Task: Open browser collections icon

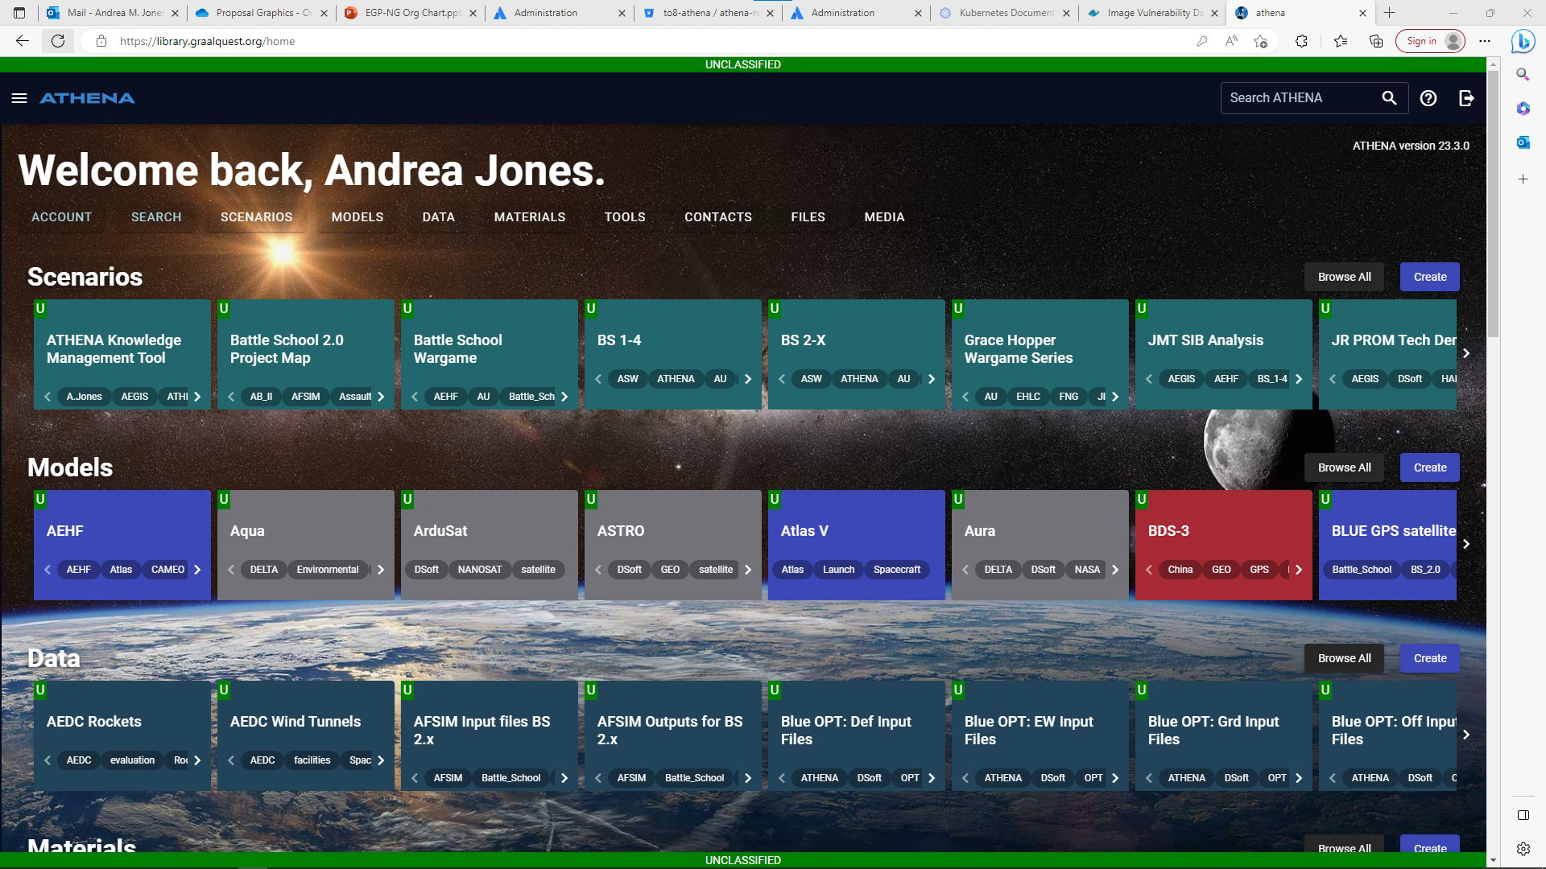Action: click(x=1376, y=41)
